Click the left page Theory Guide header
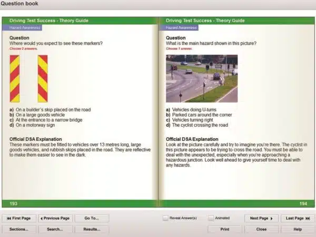Screen dimensions: 316x237 49,20
